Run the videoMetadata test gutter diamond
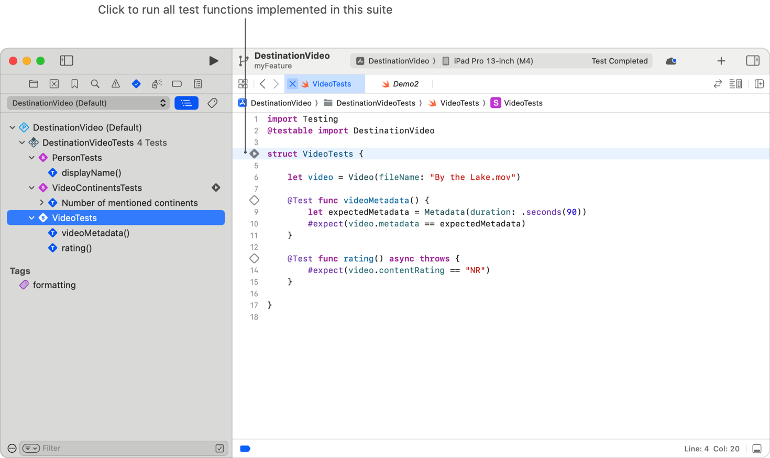This screenshot has width=770, height=458. (x=254, y=200)
